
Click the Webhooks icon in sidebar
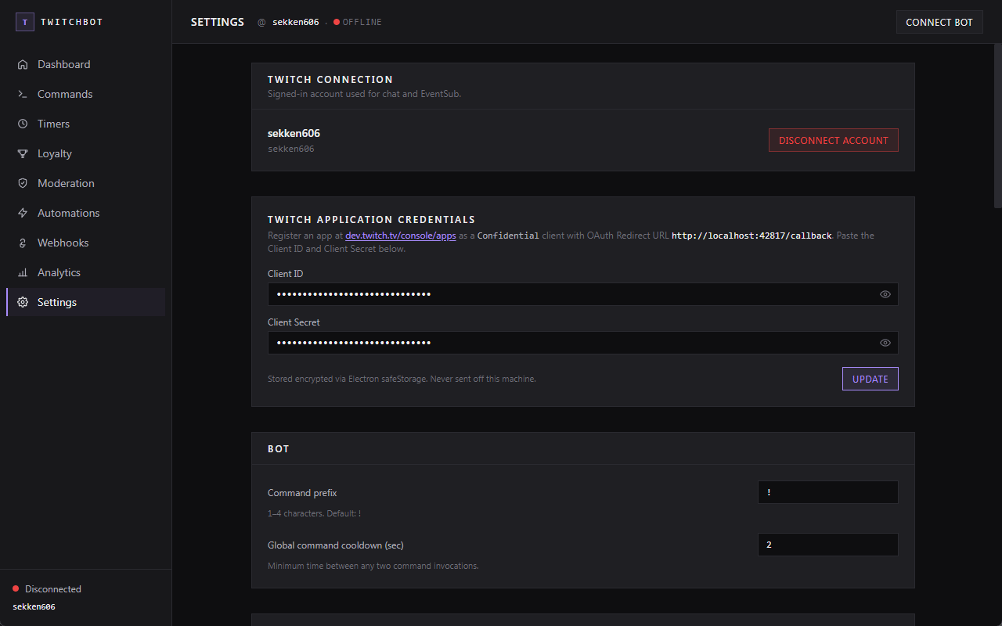23,243
